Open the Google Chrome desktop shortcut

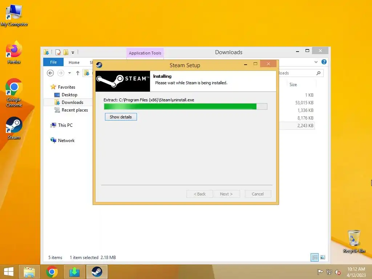click(x=14, y=93)
